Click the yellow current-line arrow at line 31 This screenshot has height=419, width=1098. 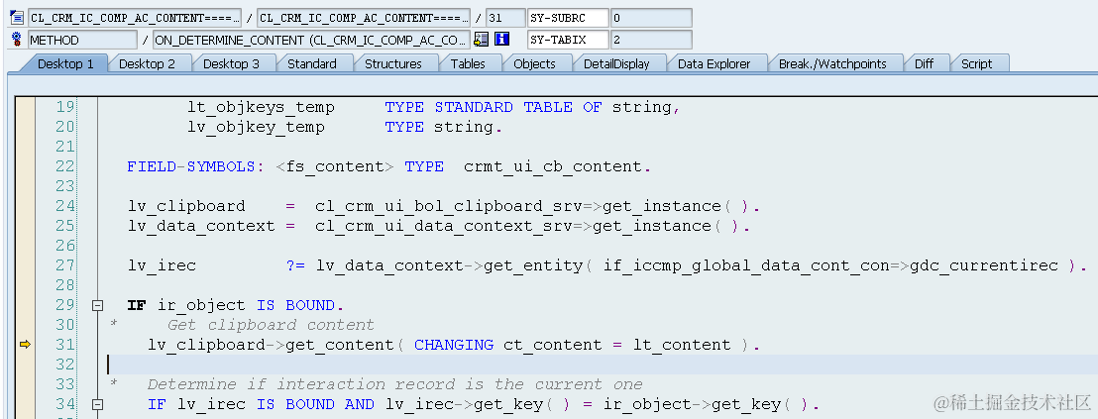25,344
